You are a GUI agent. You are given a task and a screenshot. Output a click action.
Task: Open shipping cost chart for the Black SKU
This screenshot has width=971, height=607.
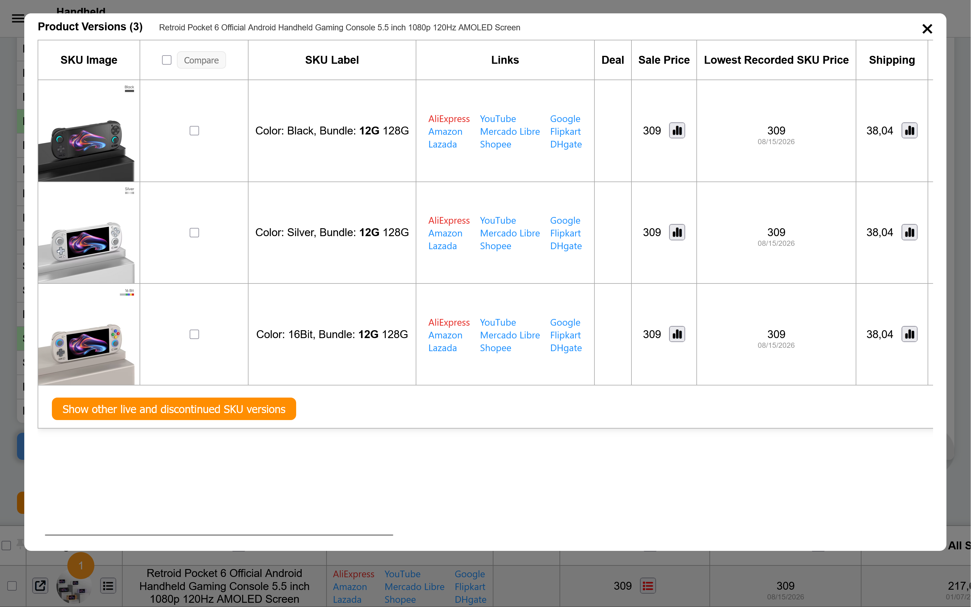[x=909, y=131]
